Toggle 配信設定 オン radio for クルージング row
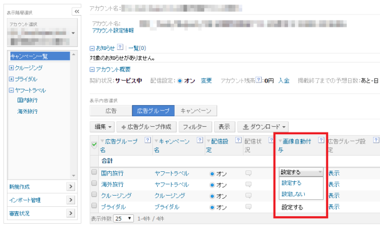 click(x=212, y=196)
